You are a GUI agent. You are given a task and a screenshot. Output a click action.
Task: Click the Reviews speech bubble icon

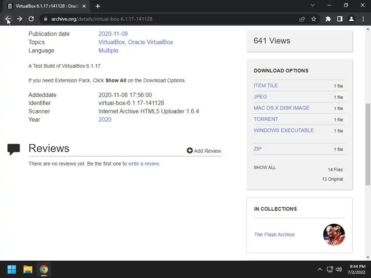coord(14,149)
